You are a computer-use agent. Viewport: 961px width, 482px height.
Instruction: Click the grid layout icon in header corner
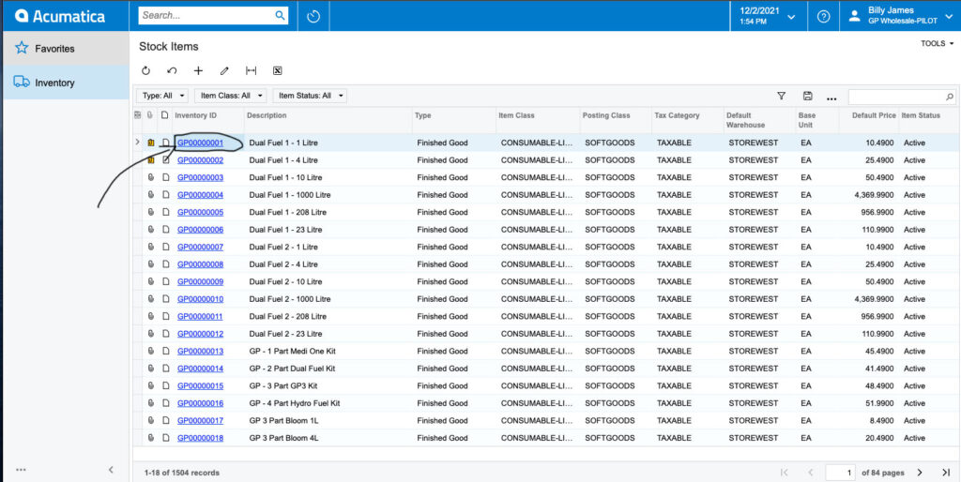tap(137, 115)
